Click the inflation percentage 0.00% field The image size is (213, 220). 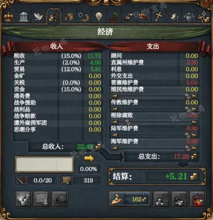click(x=89, y=169)
